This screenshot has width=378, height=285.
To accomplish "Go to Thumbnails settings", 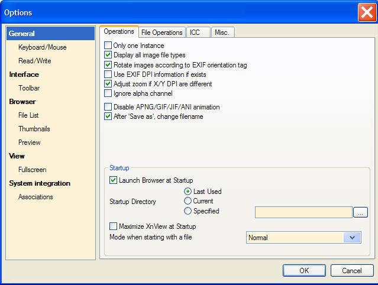I will pyautogui.click(x=34, y=129).
